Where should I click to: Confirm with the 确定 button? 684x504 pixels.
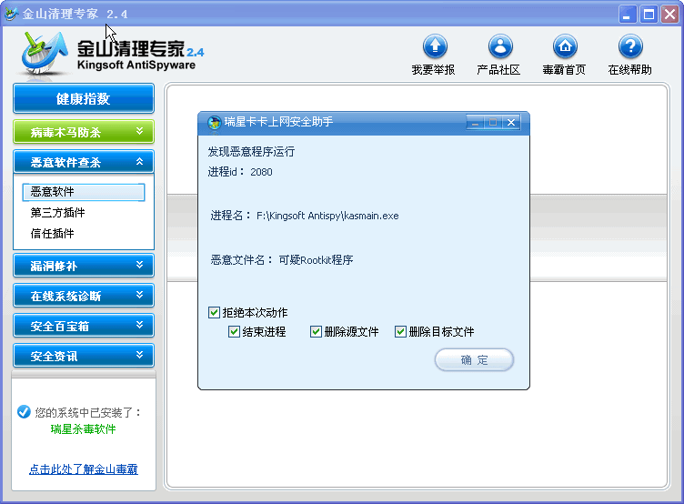[474, 360]
